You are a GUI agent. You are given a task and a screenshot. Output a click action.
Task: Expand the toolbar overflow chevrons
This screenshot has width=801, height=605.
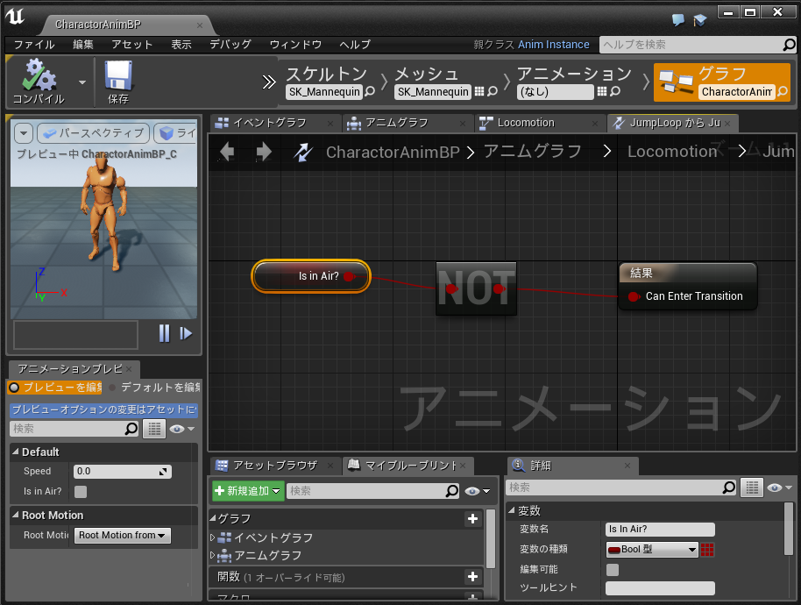[x=269, y=82]
